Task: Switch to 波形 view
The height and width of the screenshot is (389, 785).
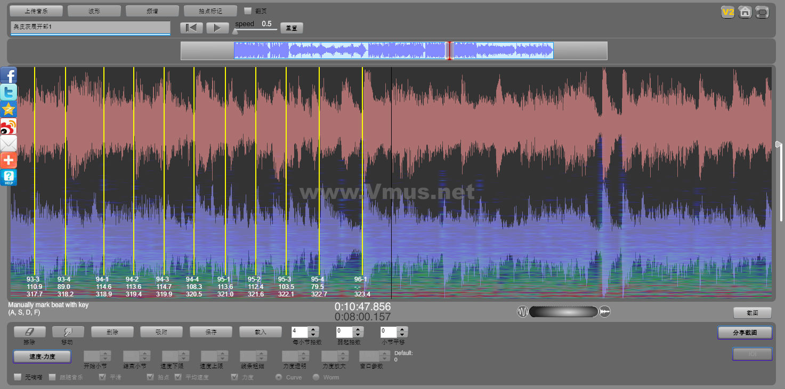Action: 94,11
